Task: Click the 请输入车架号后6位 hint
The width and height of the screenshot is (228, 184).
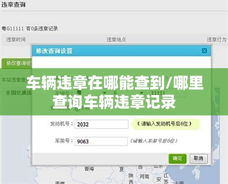Action: tap(154, 141)
